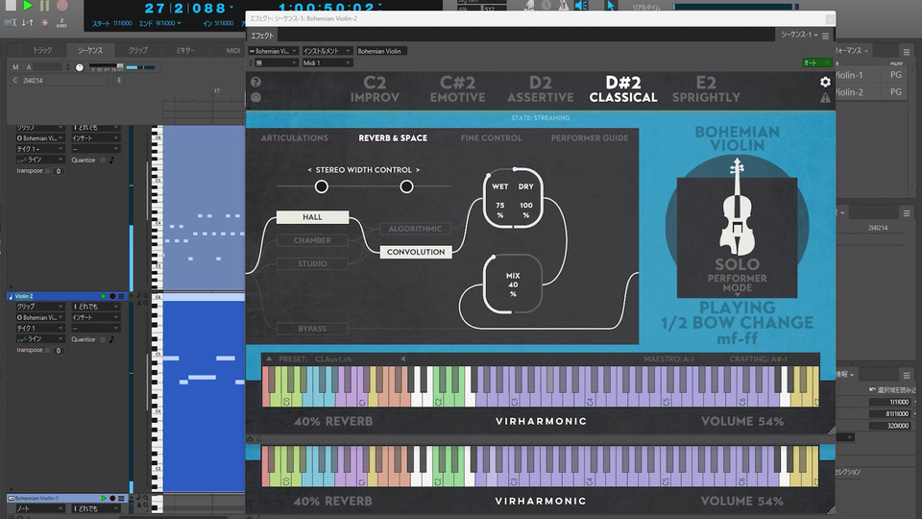Open the Midi 1 channel dropdown
This screenshot has height=519, width=922.
click(x=327, y=63)
